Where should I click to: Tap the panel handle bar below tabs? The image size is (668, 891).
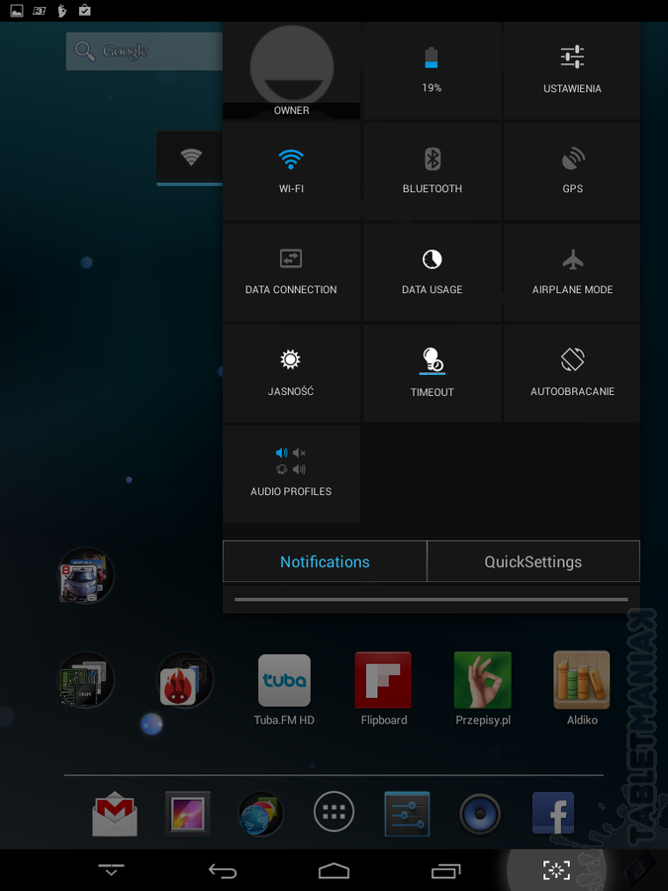click(431, 599)
